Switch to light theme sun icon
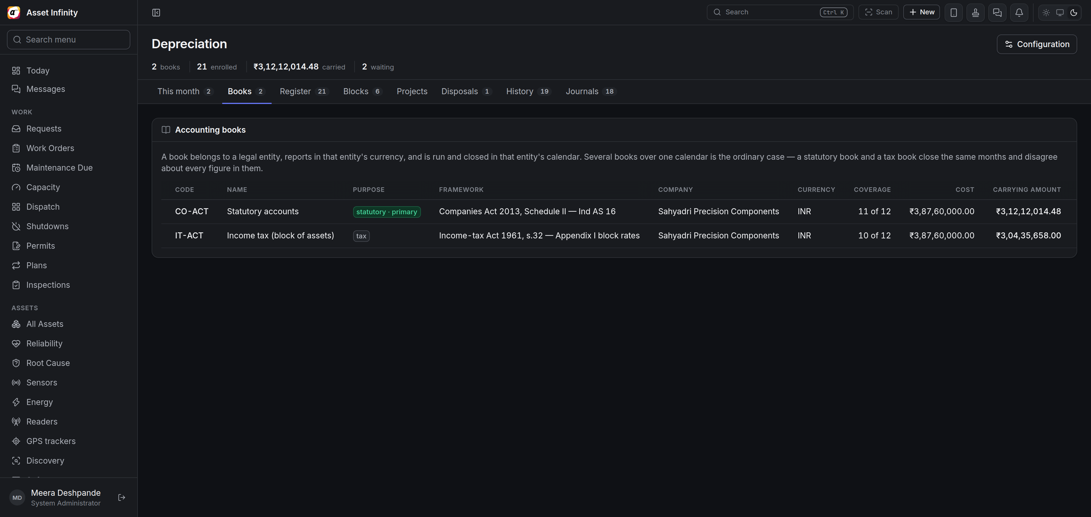1091x517 pixels. tap(1046, 13)
